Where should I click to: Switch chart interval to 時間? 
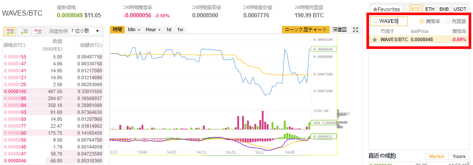[117, 29]
